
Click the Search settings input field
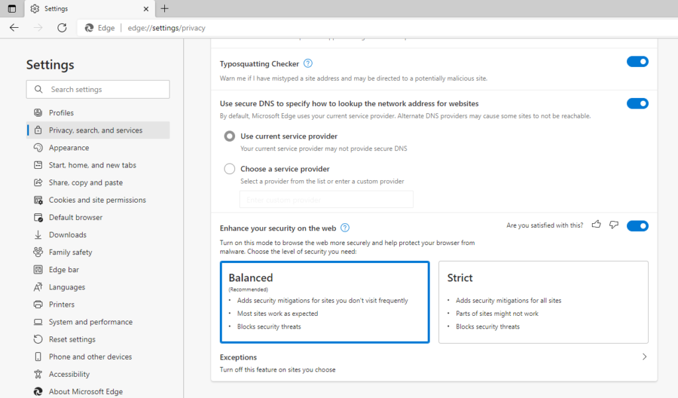pos(97,89)
